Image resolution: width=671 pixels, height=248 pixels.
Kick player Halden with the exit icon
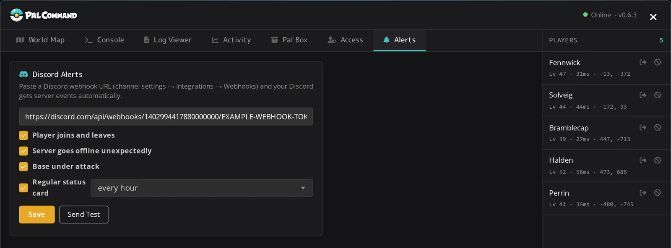point(643,160)
